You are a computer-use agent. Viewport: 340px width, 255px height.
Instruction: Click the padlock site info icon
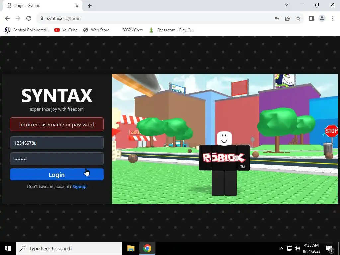(x=42, y=19)
